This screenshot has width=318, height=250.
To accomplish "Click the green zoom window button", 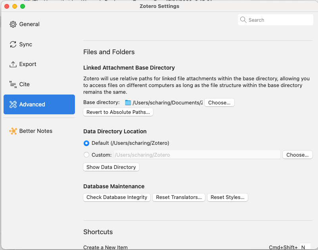I will [x=23, y=6].
